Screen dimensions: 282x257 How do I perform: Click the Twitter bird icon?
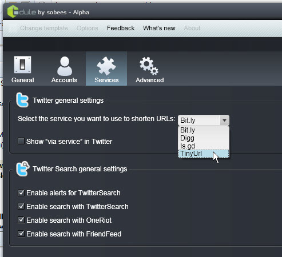pos(22,100)
